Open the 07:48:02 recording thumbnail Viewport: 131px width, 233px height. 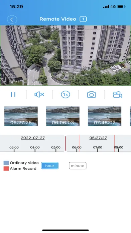point(105,116)
